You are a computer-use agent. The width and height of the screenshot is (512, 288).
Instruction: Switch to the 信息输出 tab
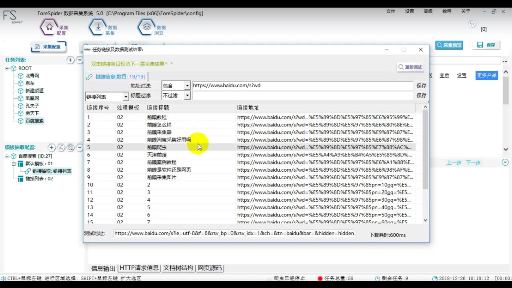pyautogui.click(x=103, y=268)
